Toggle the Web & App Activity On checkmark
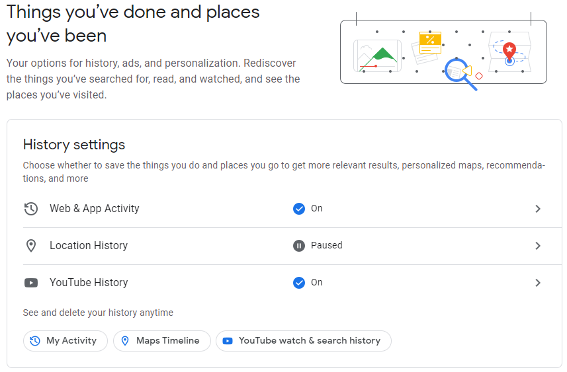This screenshot has height=372, width=567. pyautogui.click(x=299, y=209)
